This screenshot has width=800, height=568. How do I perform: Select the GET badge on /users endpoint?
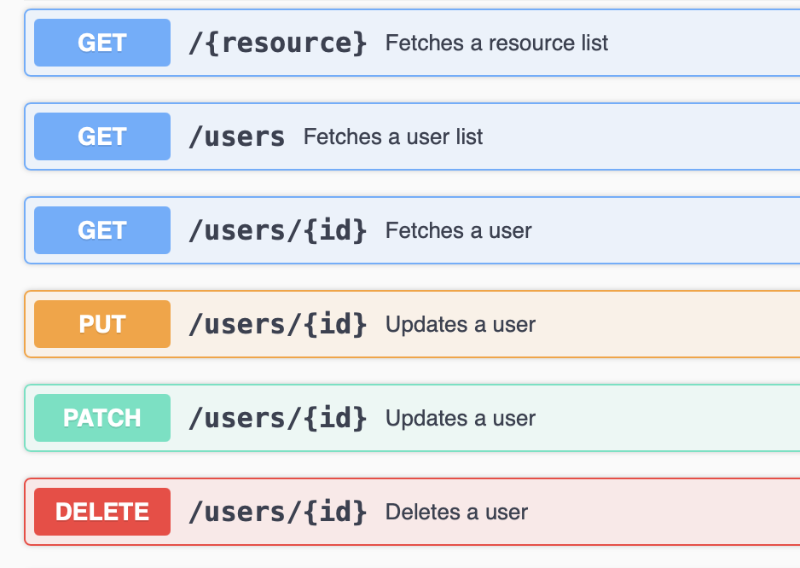point(101,136)
